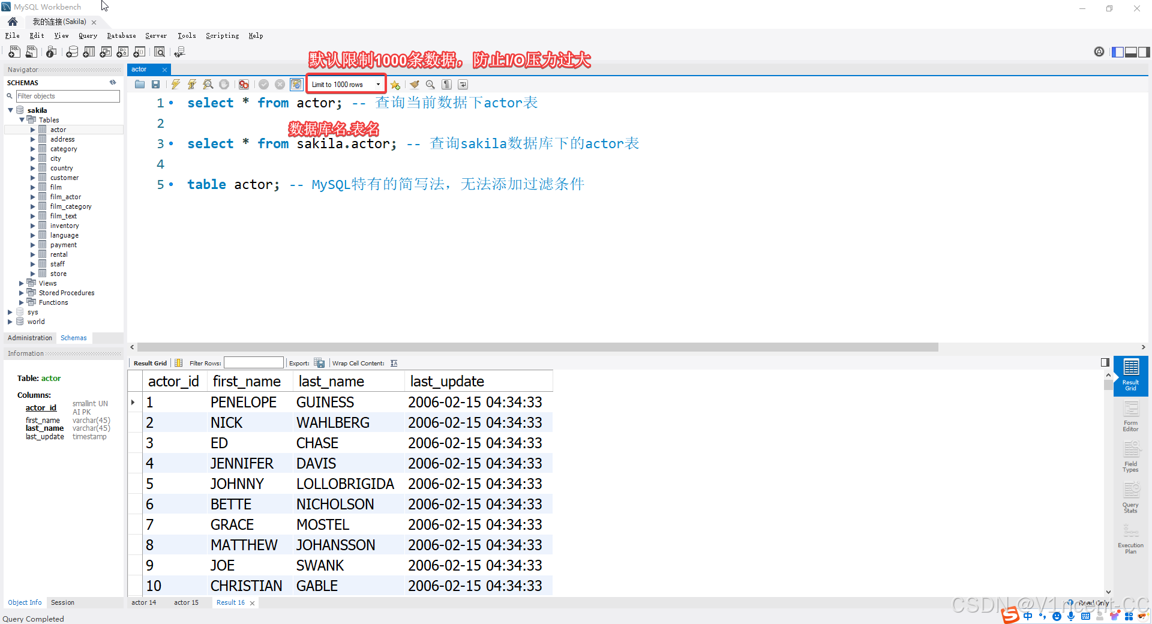Expand the Stored Procedures folder
Image resolution: width=1152 pixels, height=624 pixels.
22,293
